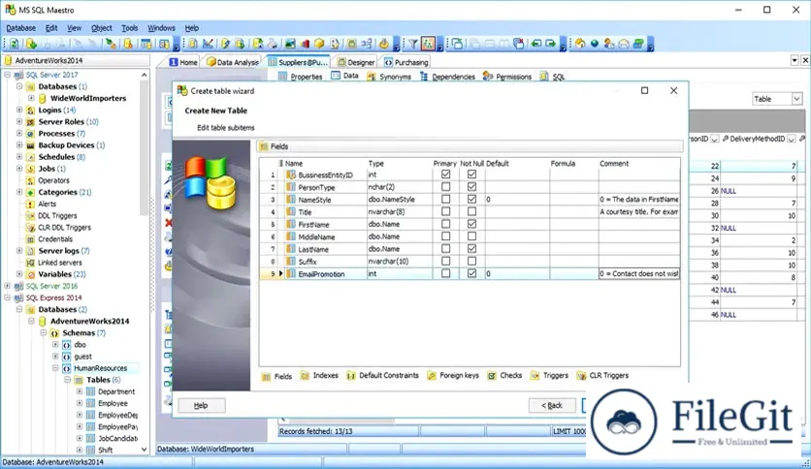
Task: Collapse the Schemas node
Action: point(44,333)
